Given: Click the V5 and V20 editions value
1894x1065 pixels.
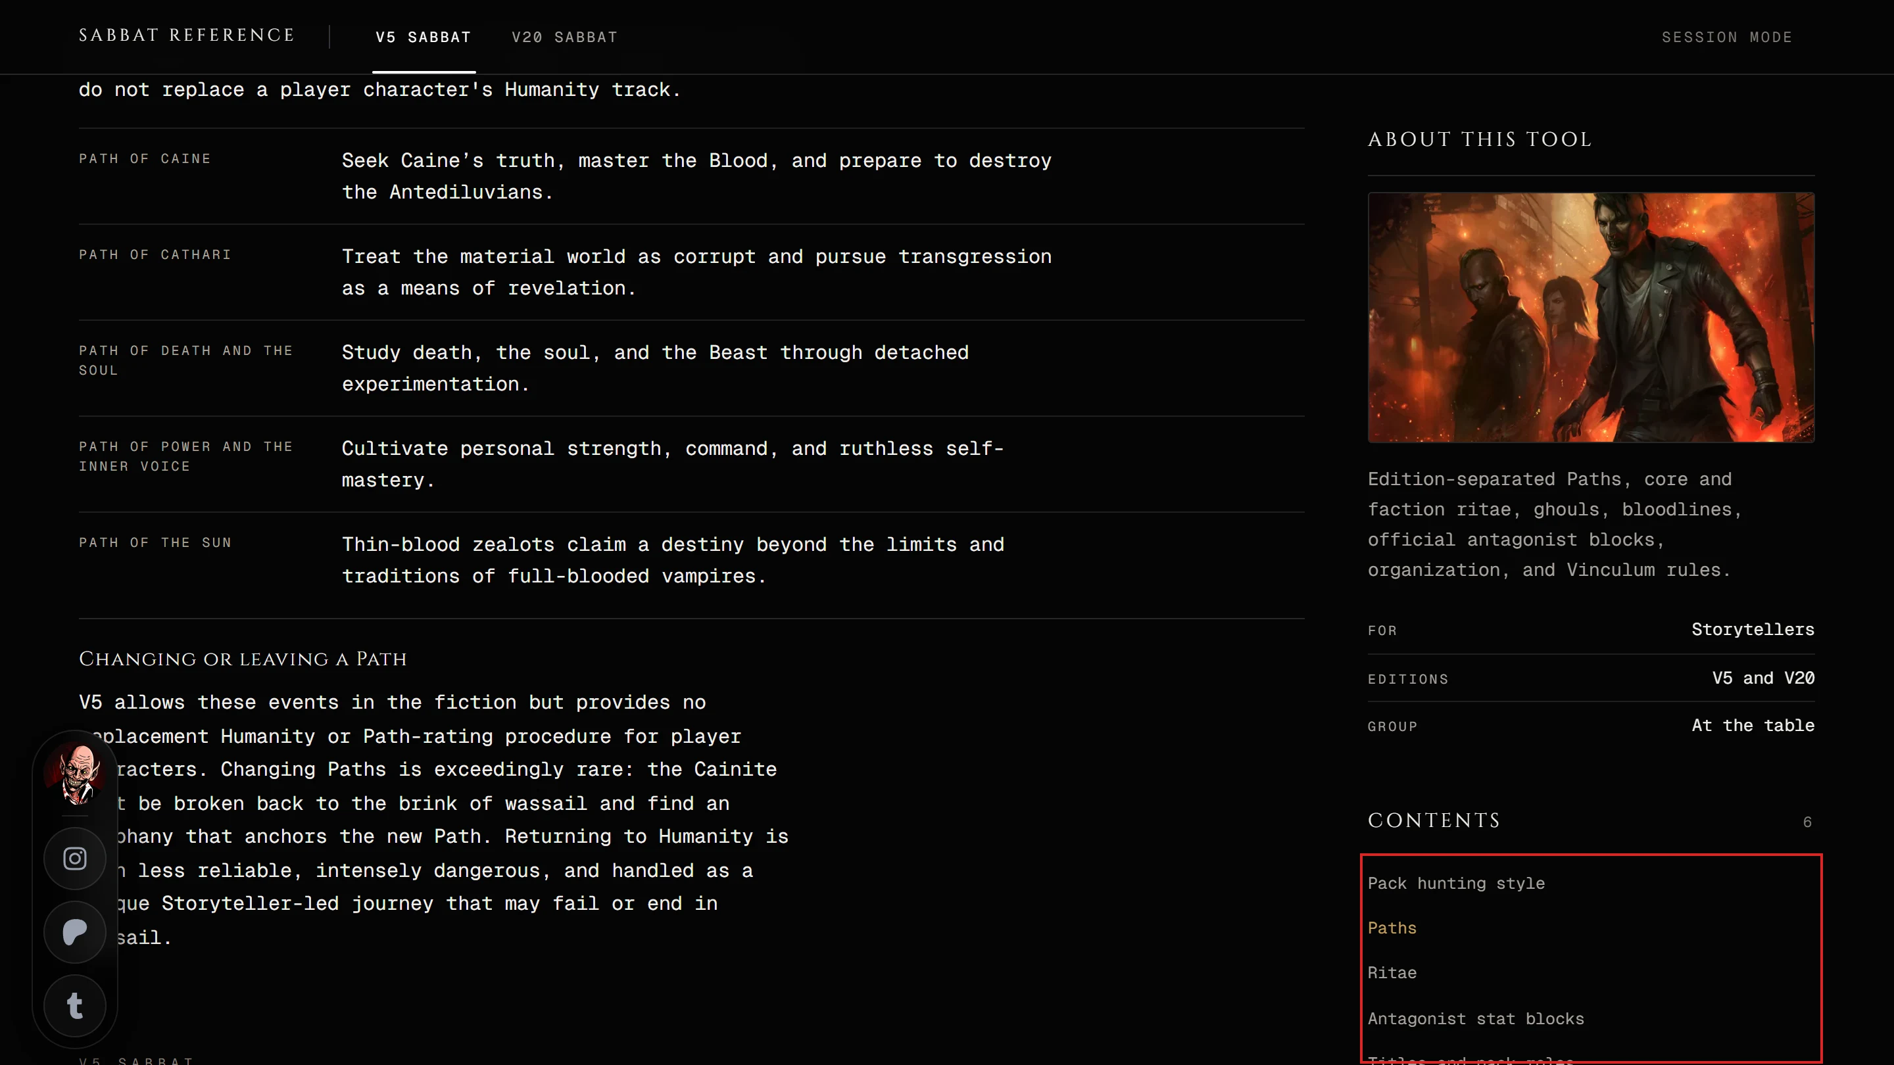Looking at the screenshot, I should click(1763, 678).
